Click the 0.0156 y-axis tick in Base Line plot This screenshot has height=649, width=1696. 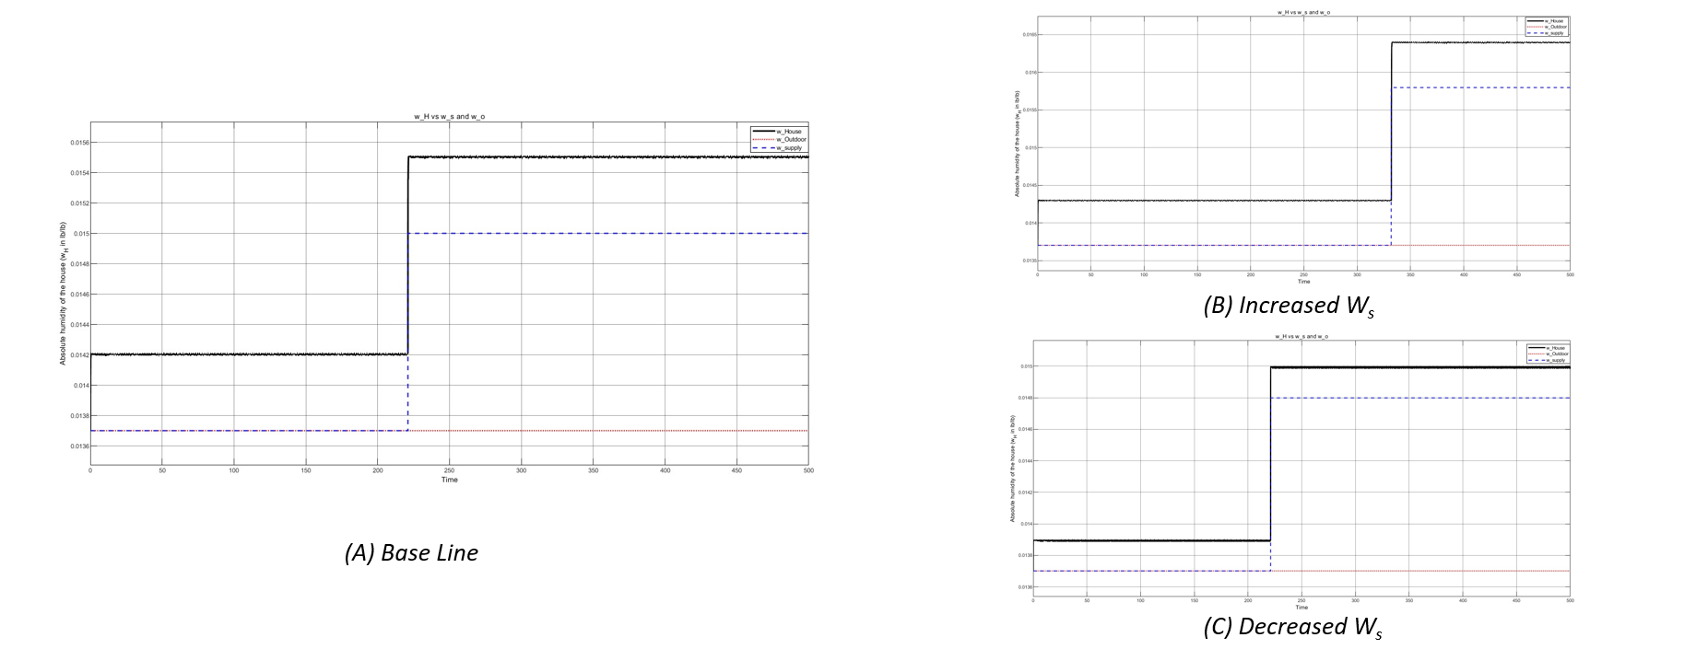(x=78, y=143)
